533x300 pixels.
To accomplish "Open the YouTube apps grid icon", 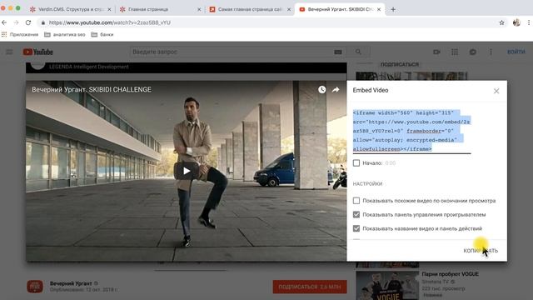I will [455, 52].
